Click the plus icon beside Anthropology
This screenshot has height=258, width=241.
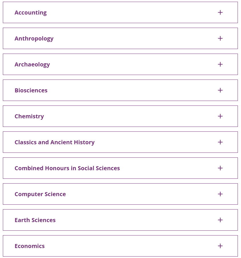220,38
